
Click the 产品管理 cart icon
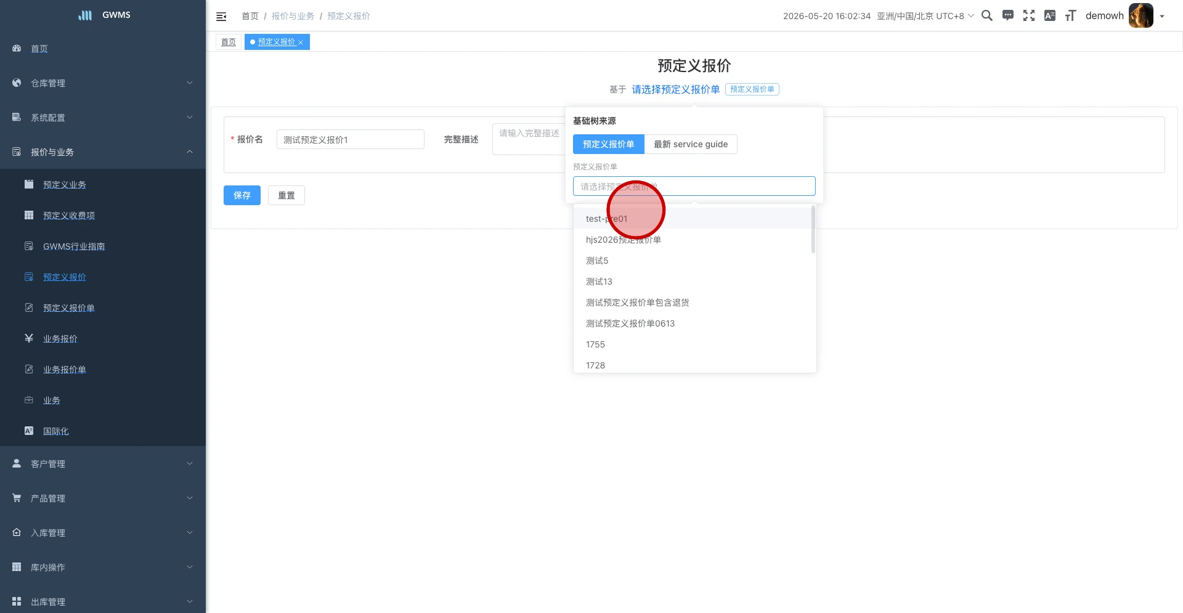point(17,498)
